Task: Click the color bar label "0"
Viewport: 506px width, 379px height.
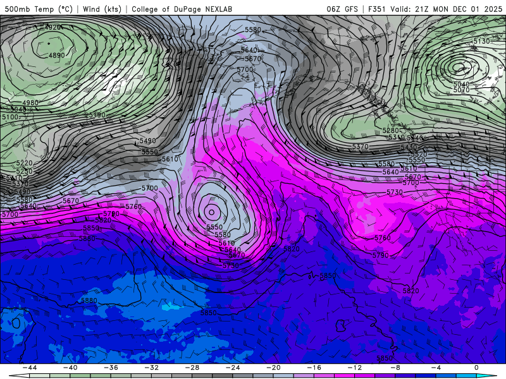Action: 476,368
